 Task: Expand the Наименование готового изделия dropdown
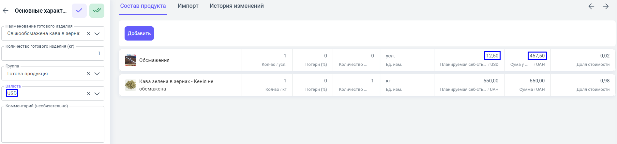97,33
